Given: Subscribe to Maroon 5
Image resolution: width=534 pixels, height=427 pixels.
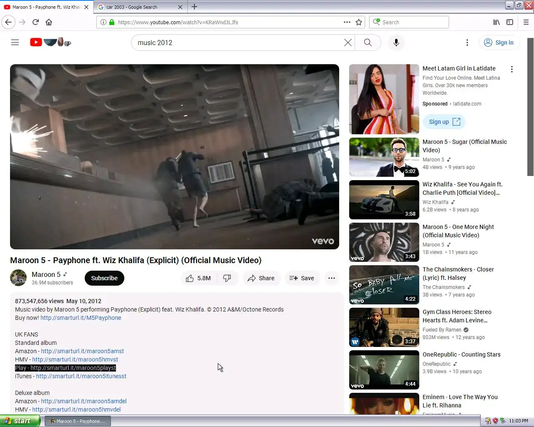Looking at the screenshot, I should (x=104, y=278).
